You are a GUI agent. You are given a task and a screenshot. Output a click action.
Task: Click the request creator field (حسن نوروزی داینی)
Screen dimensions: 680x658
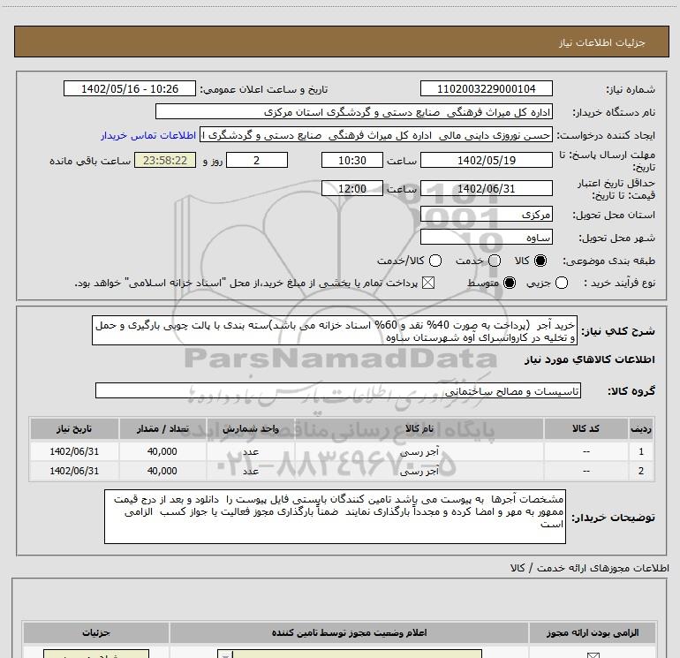[376, 135]
